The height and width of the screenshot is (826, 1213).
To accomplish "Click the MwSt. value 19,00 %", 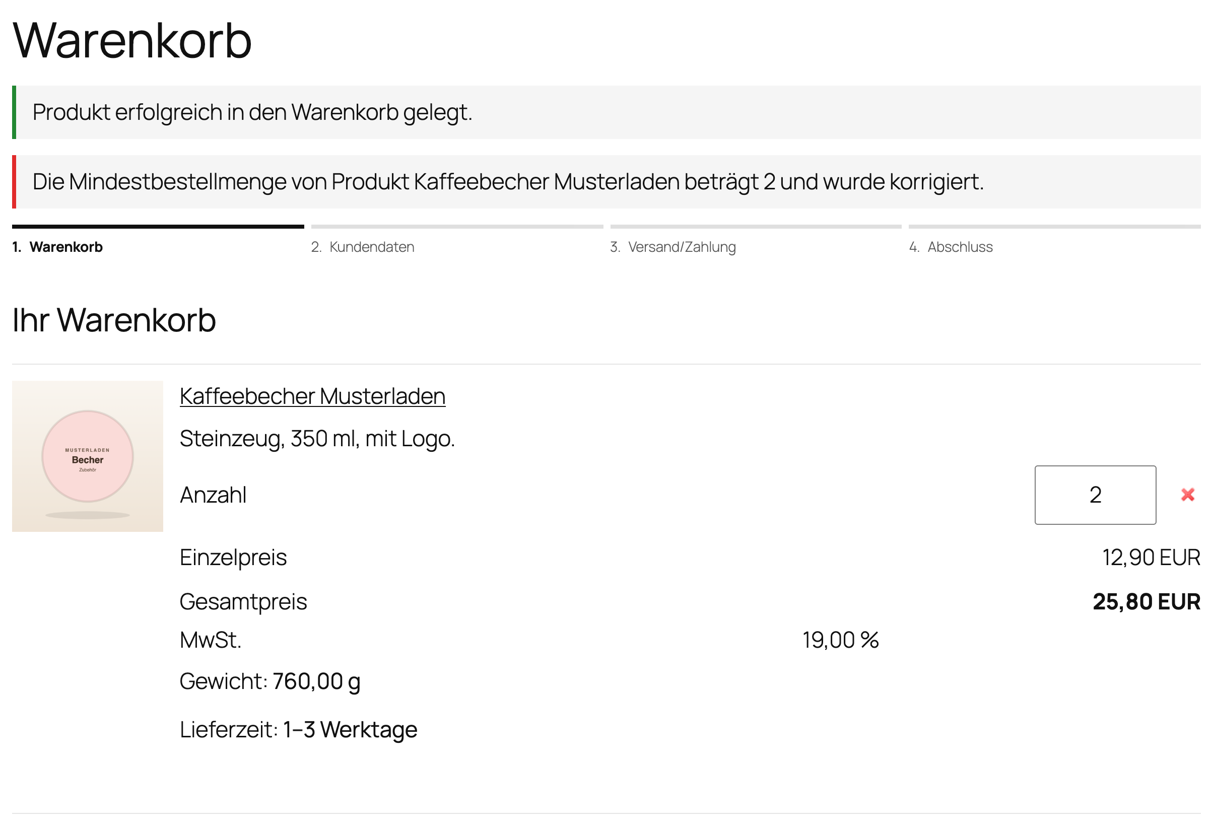I will [840, 640].
